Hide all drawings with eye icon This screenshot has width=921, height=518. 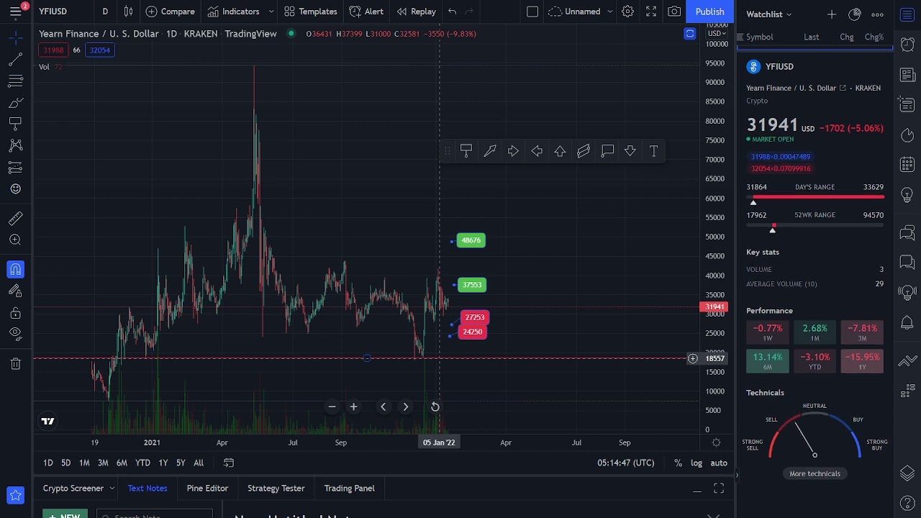coord(15,334)
